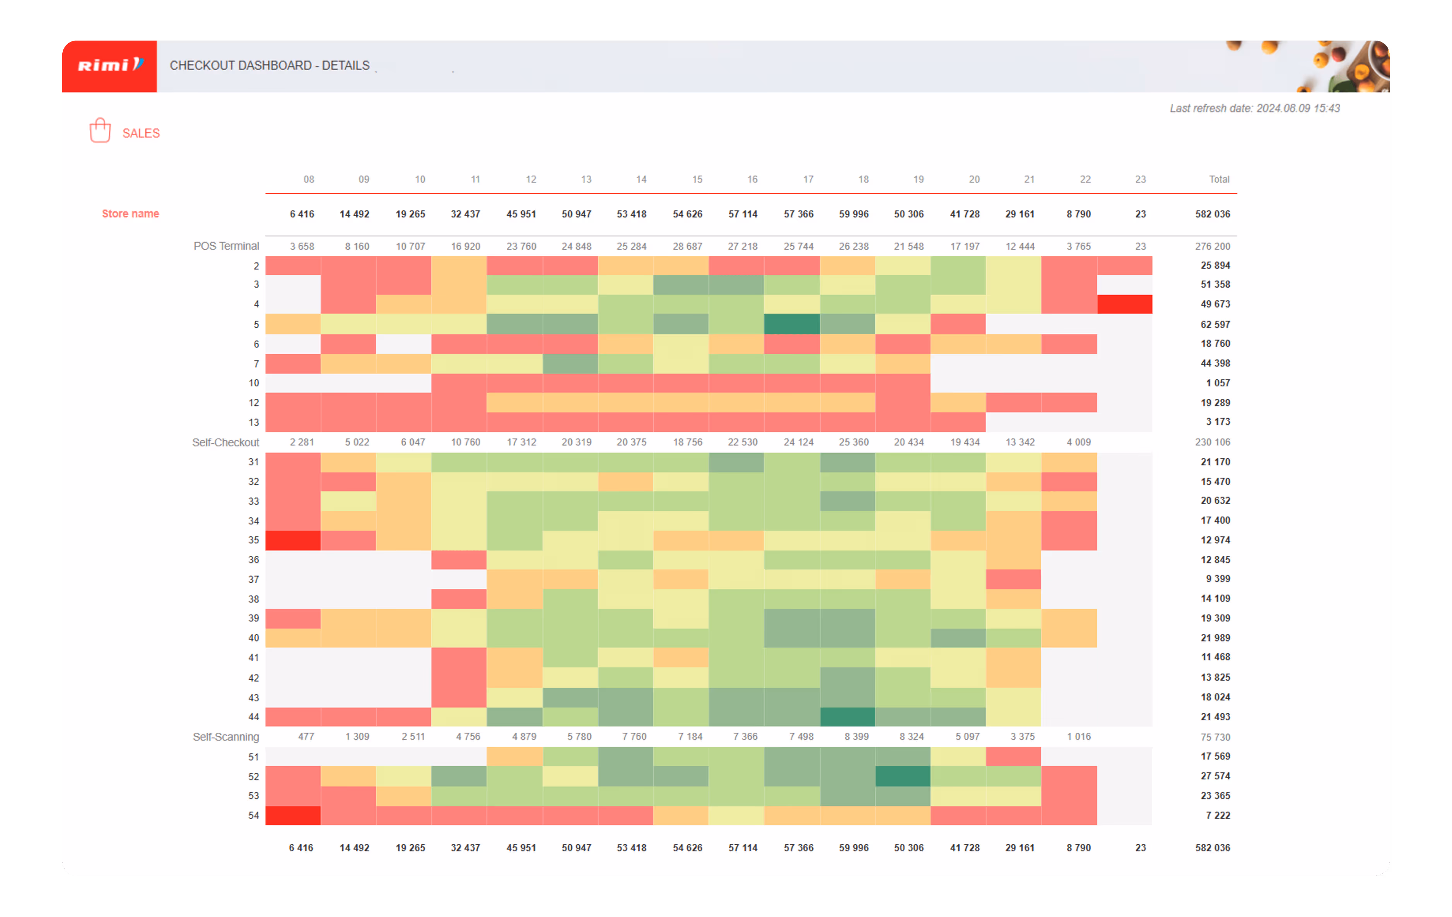This screenshot has width=1452, height=917.
Task: Click the hour 08 column header
Action: tap(309, 179)
